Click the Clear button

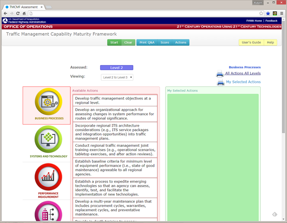tap(128, 42)
